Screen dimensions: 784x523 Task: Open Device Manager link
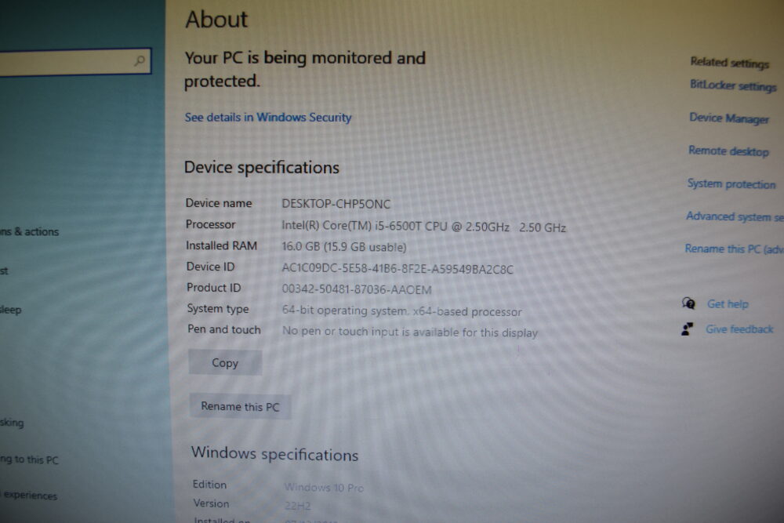pos(729,118)
